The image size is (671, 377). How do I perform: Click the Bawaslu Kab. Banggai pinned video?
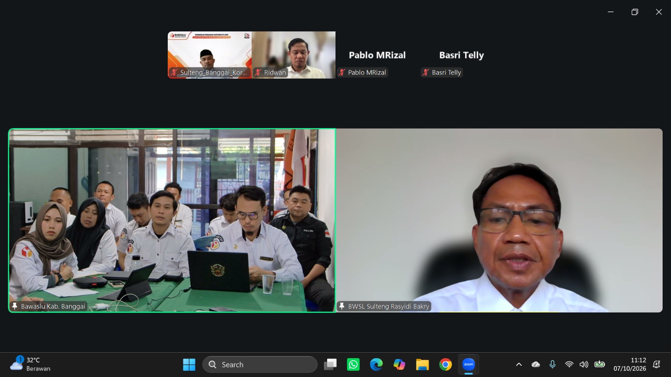click(172, 220)
